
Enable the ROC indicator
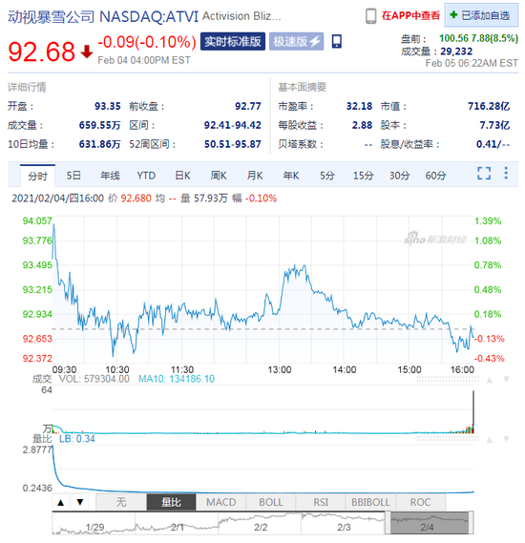coord(420,502)
